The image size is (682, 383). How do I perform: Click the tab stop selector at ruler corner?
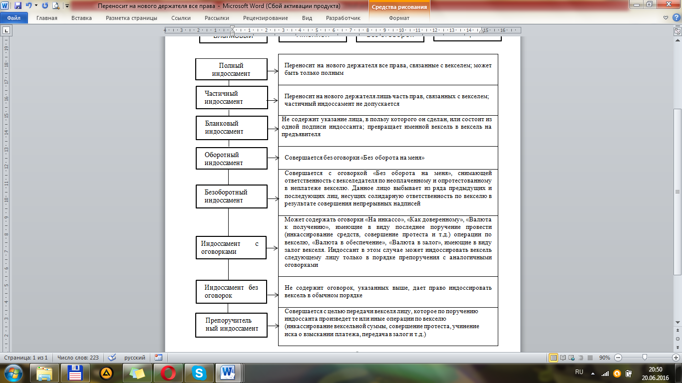tap(6, 30)
